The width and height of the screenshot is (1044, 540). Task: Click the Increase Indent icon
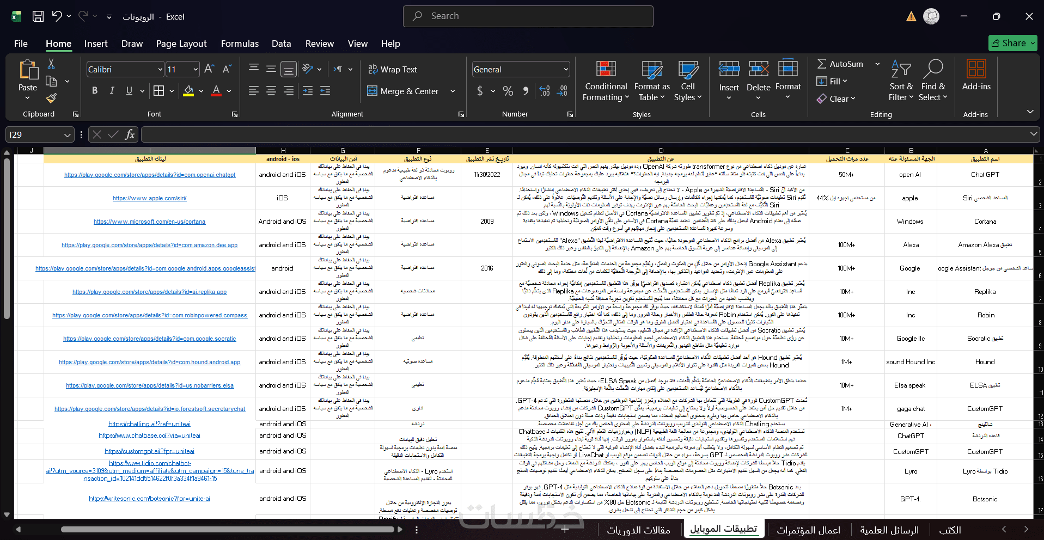[325, 91]
